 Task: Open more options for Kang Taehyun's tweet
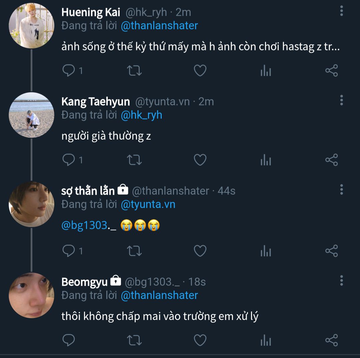[341, 100]
